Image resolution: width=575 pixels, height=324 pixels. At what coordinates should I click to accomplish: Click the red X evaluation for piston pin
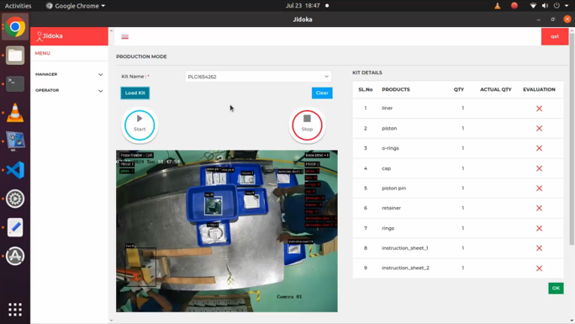pyautogui.click(x=539, y=189)
